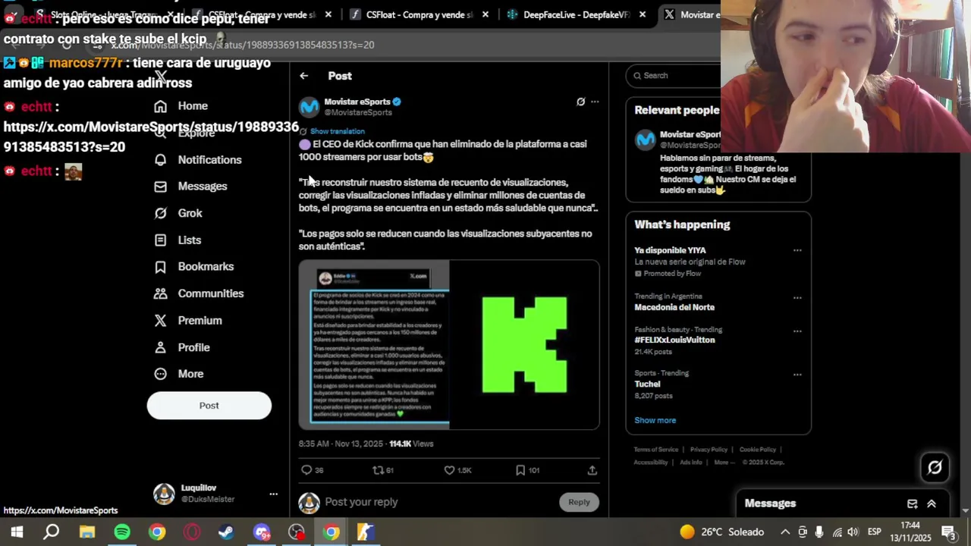Focus the X Search box

pyautogui.click(x=674, y=75)
